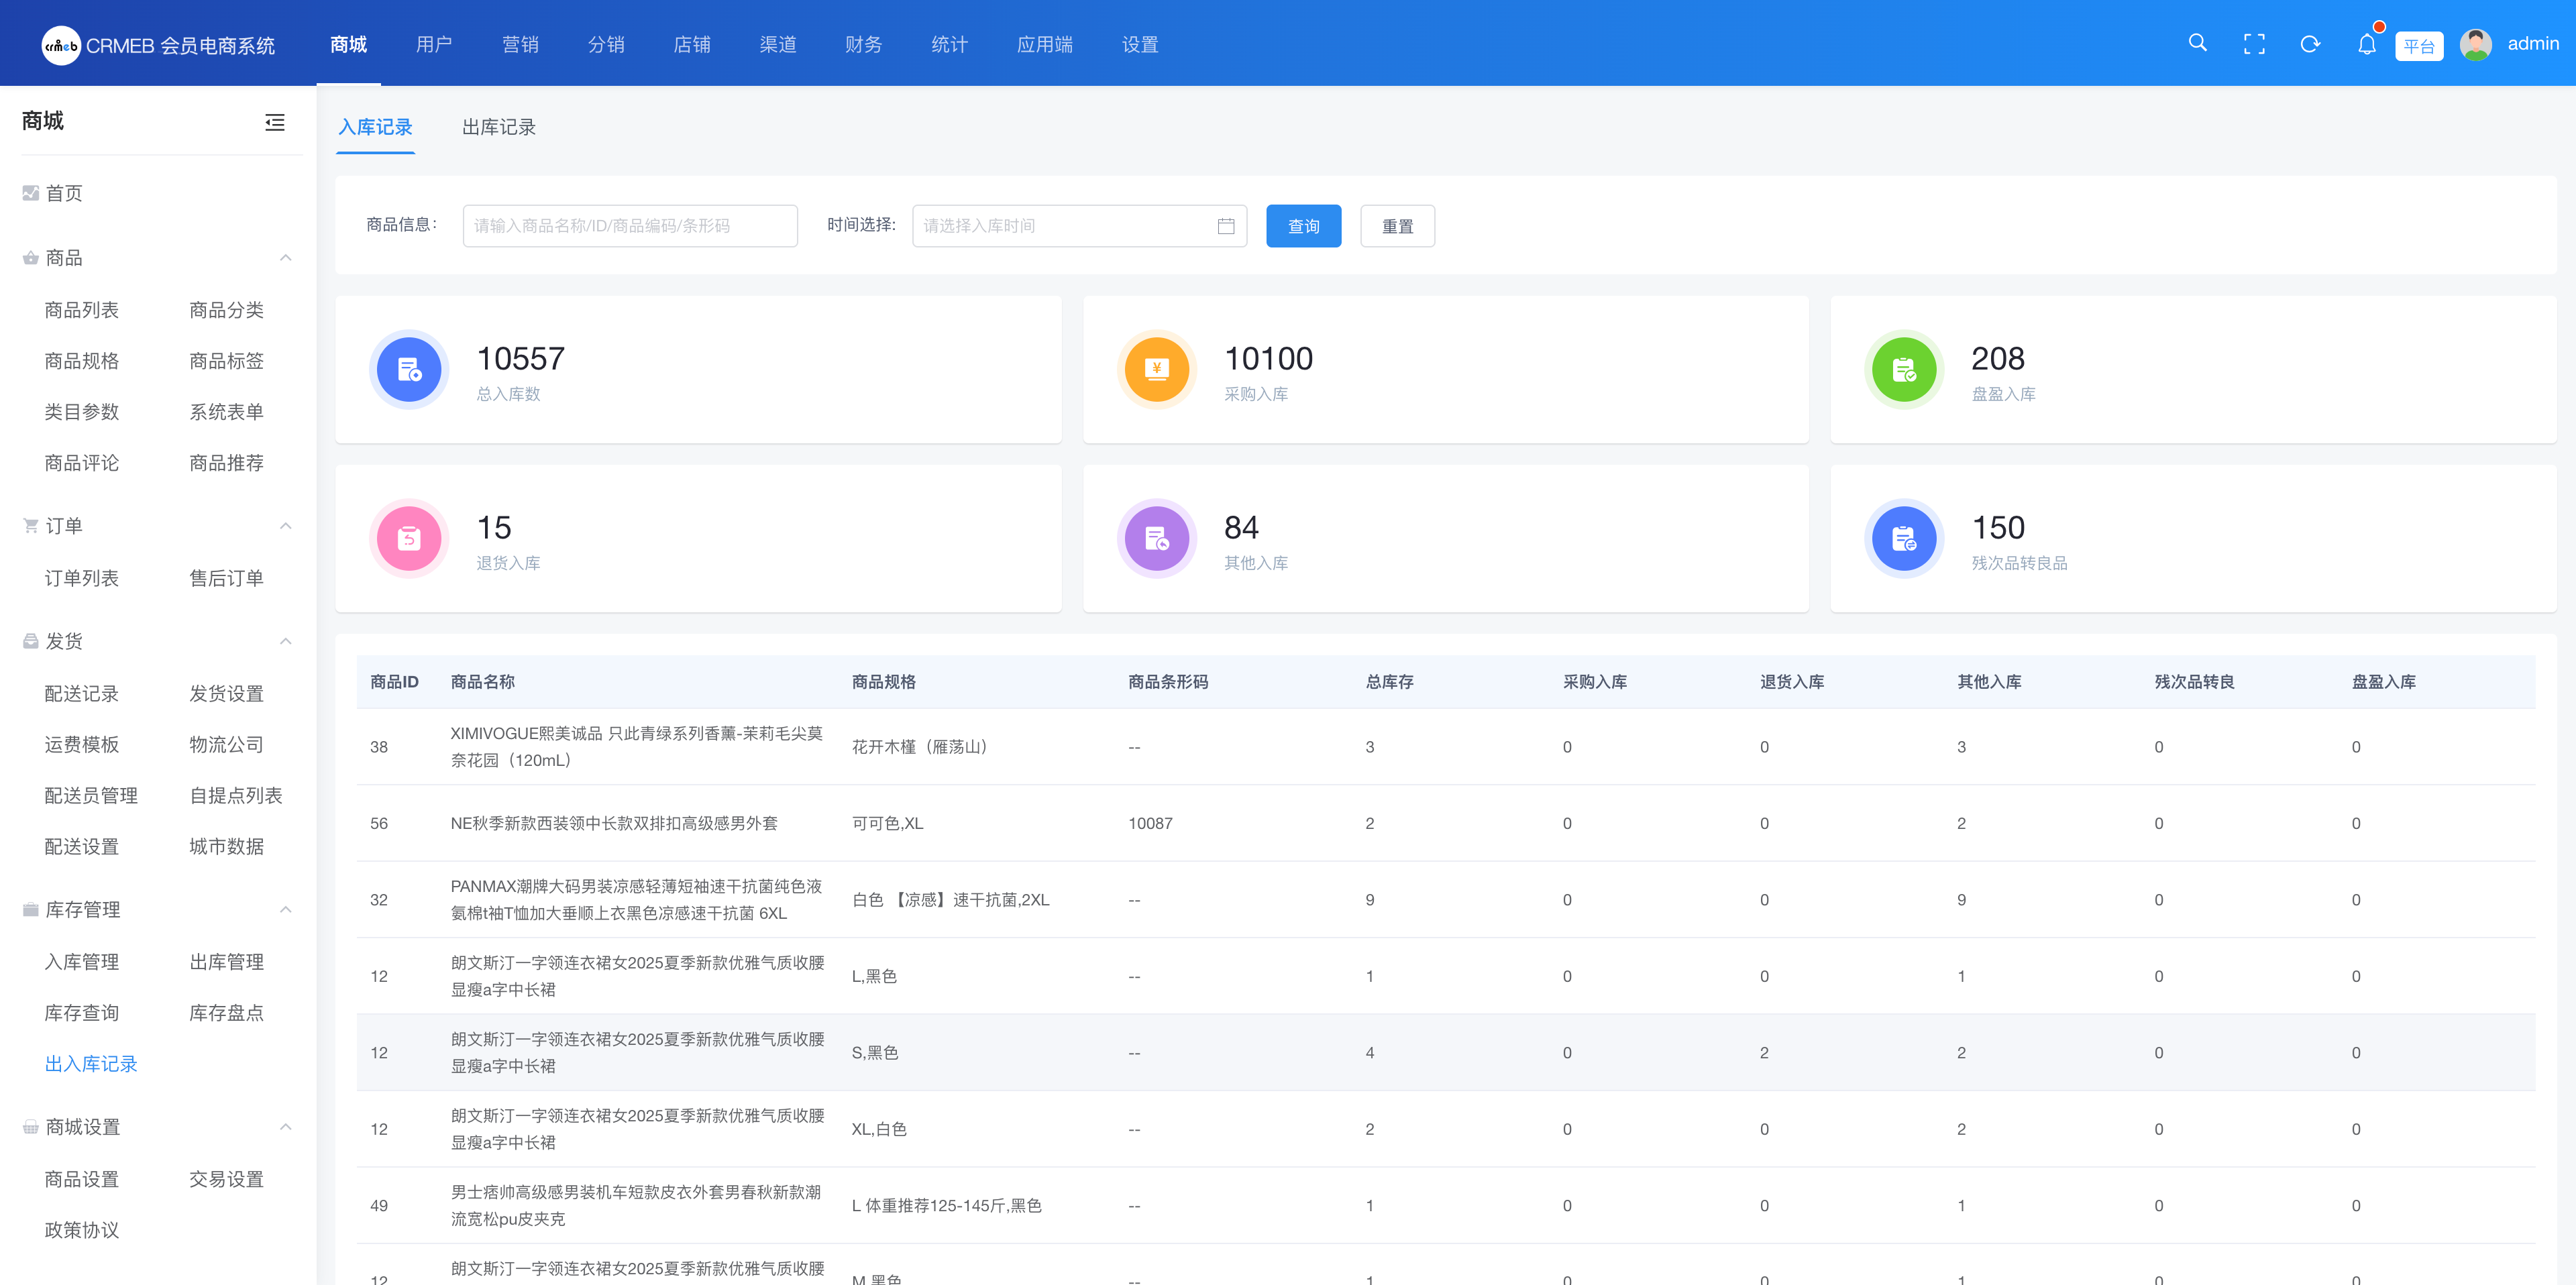Viewport: 2576px width, 1285px height.
Task: Collapse the 订单 sidebar section
Action: (286, 526)
